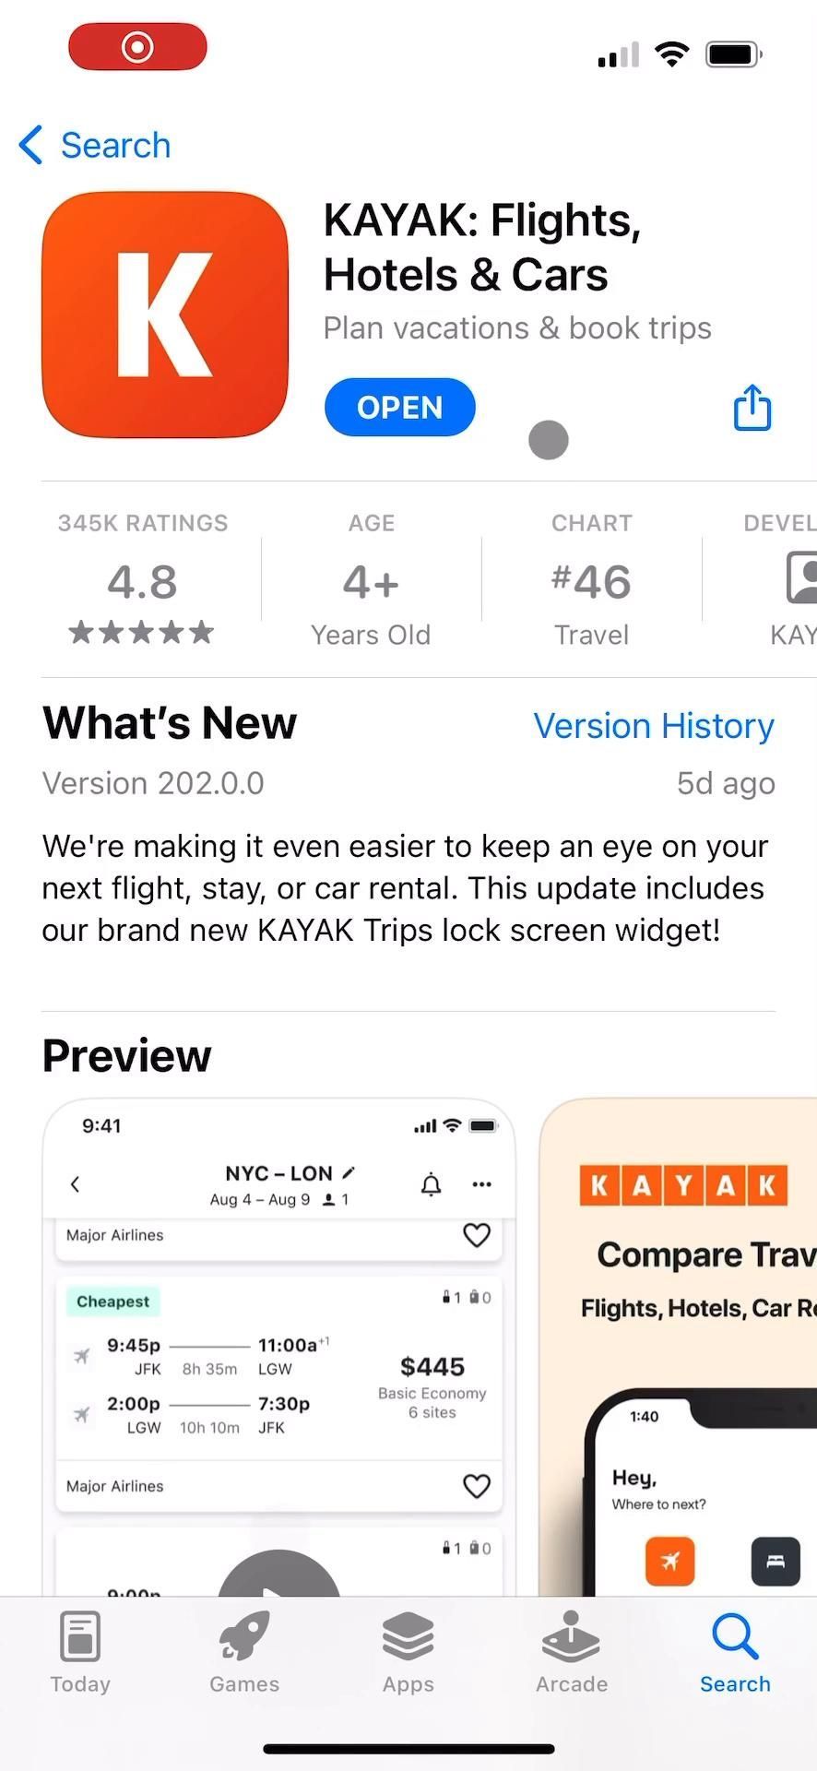817x1771 pixels.
Task: Play the preview video
Action: [x=278, y=1579]
